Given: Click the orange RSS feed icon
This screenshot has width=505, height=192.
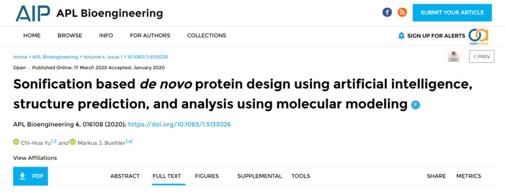Looking at the screenshot, I should tap(402, 13).
